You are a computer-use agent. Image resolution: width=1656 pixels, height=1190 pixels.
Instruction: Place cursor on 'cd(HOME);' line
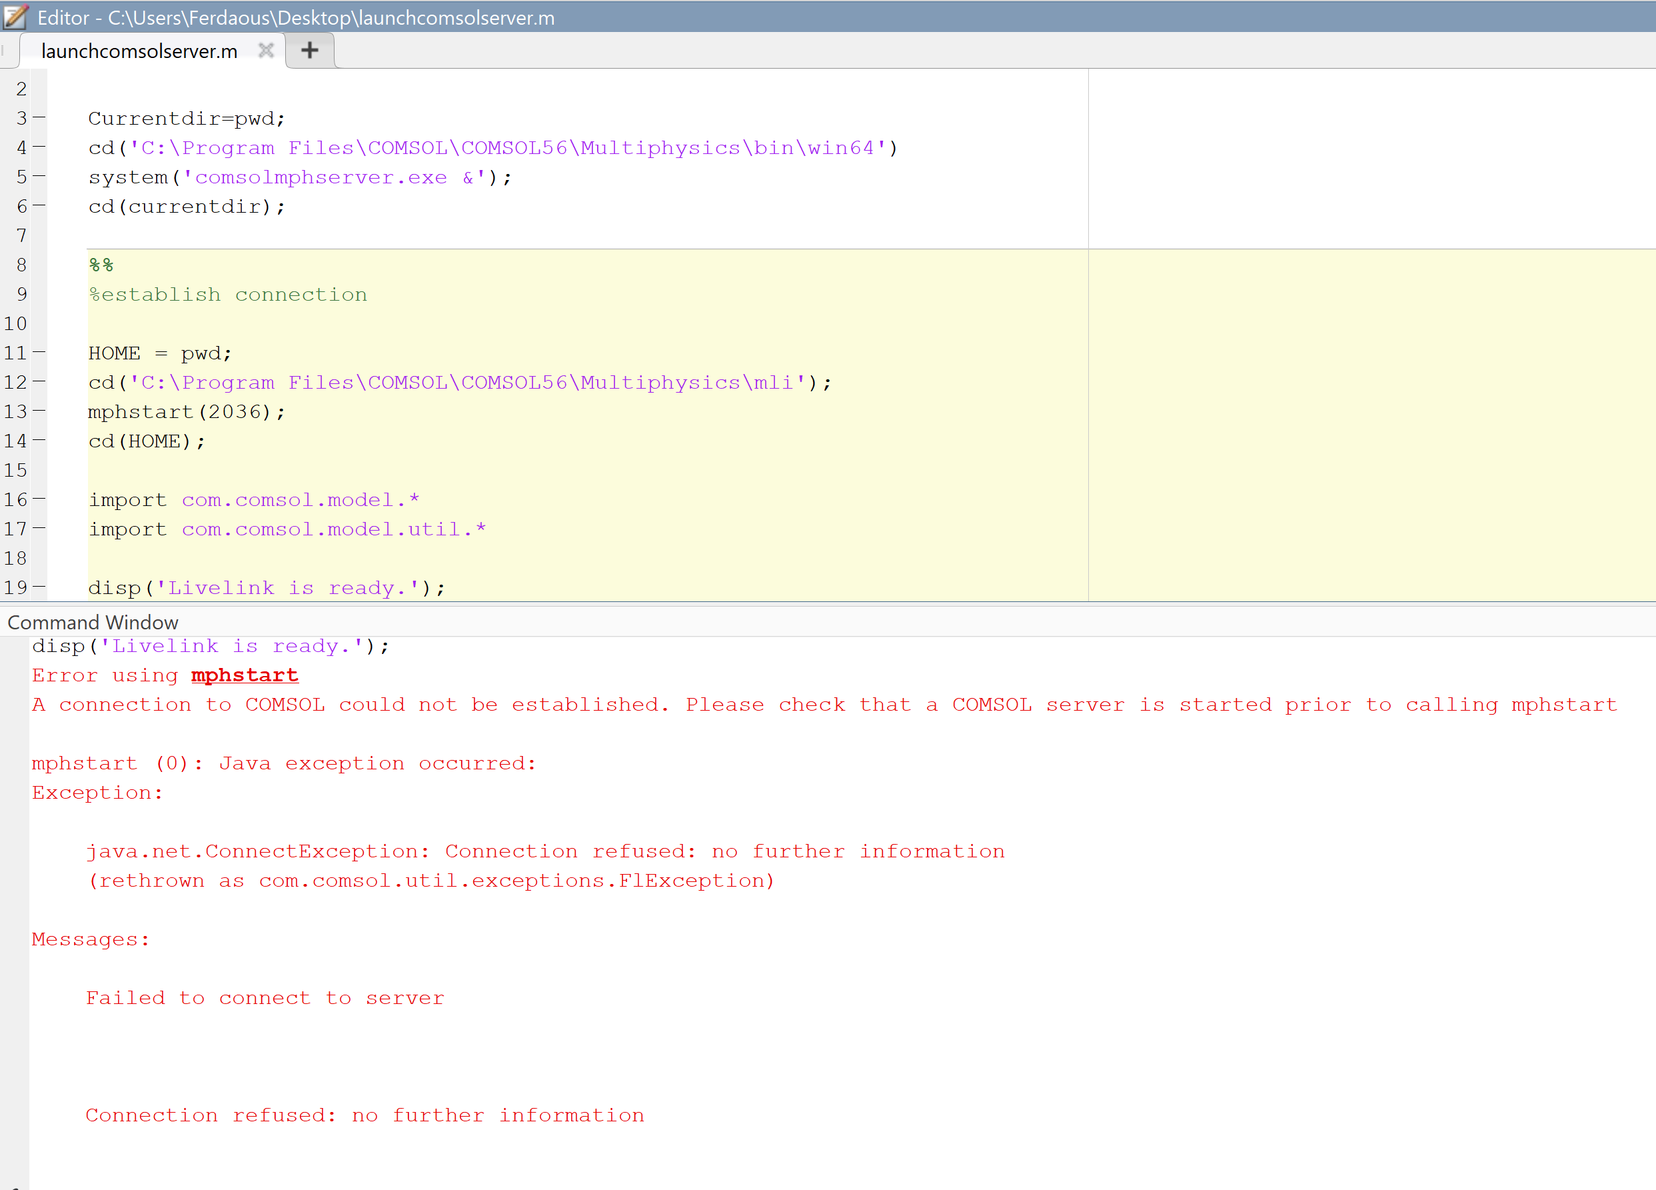[x=147, y=441]
